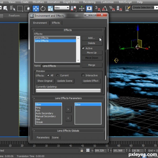The height and width of the screenshot is (158, 158).
Task: Toggle Angle Snap icon
Action: pos(105,8)
